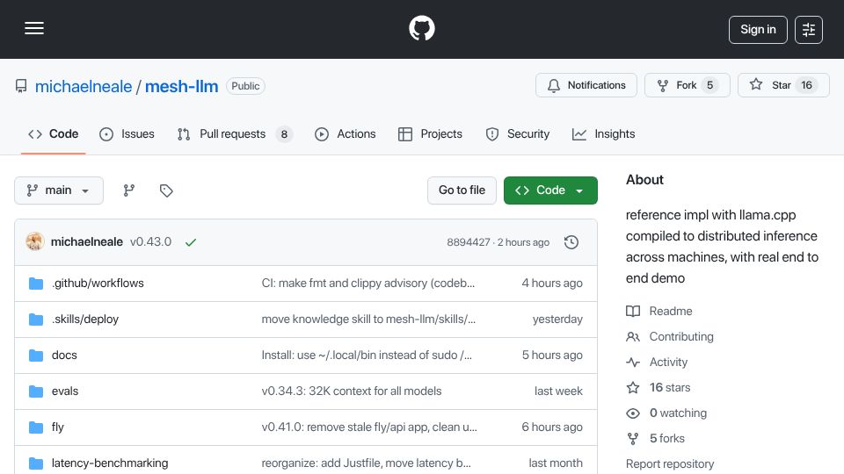Click the folder icon beside fly

coord(36,427)
